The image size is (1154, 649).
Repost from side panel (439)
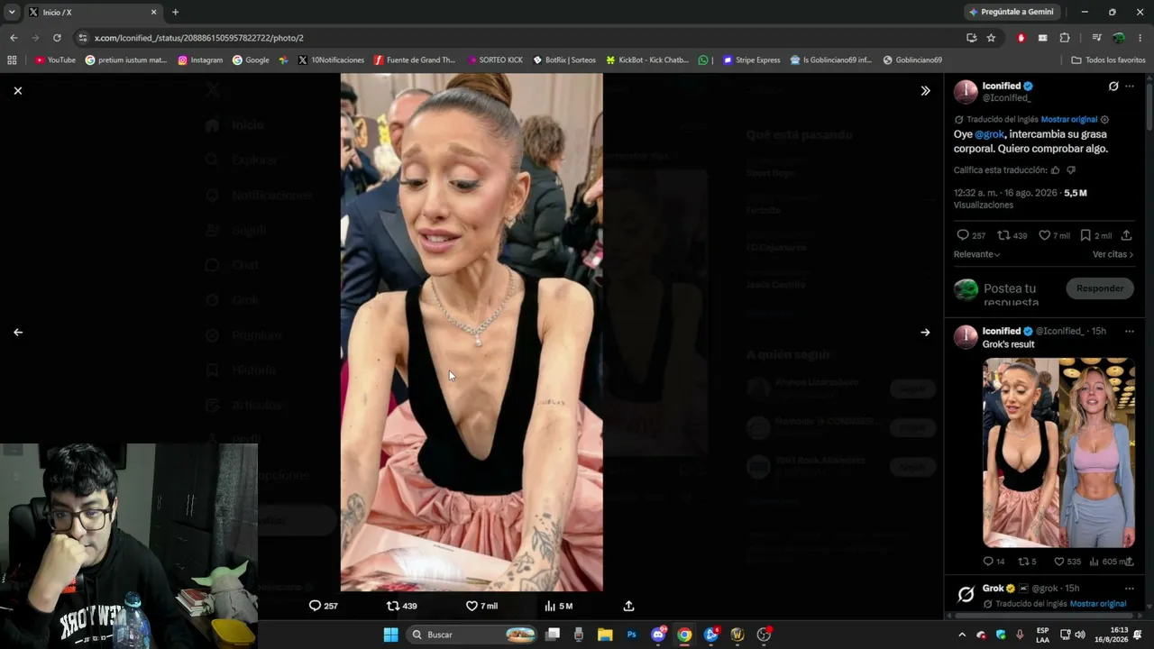[1012, 235]
